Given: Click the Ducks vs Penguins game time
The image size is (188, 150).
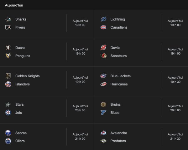Looking at the screenshot, I should 80,51.
